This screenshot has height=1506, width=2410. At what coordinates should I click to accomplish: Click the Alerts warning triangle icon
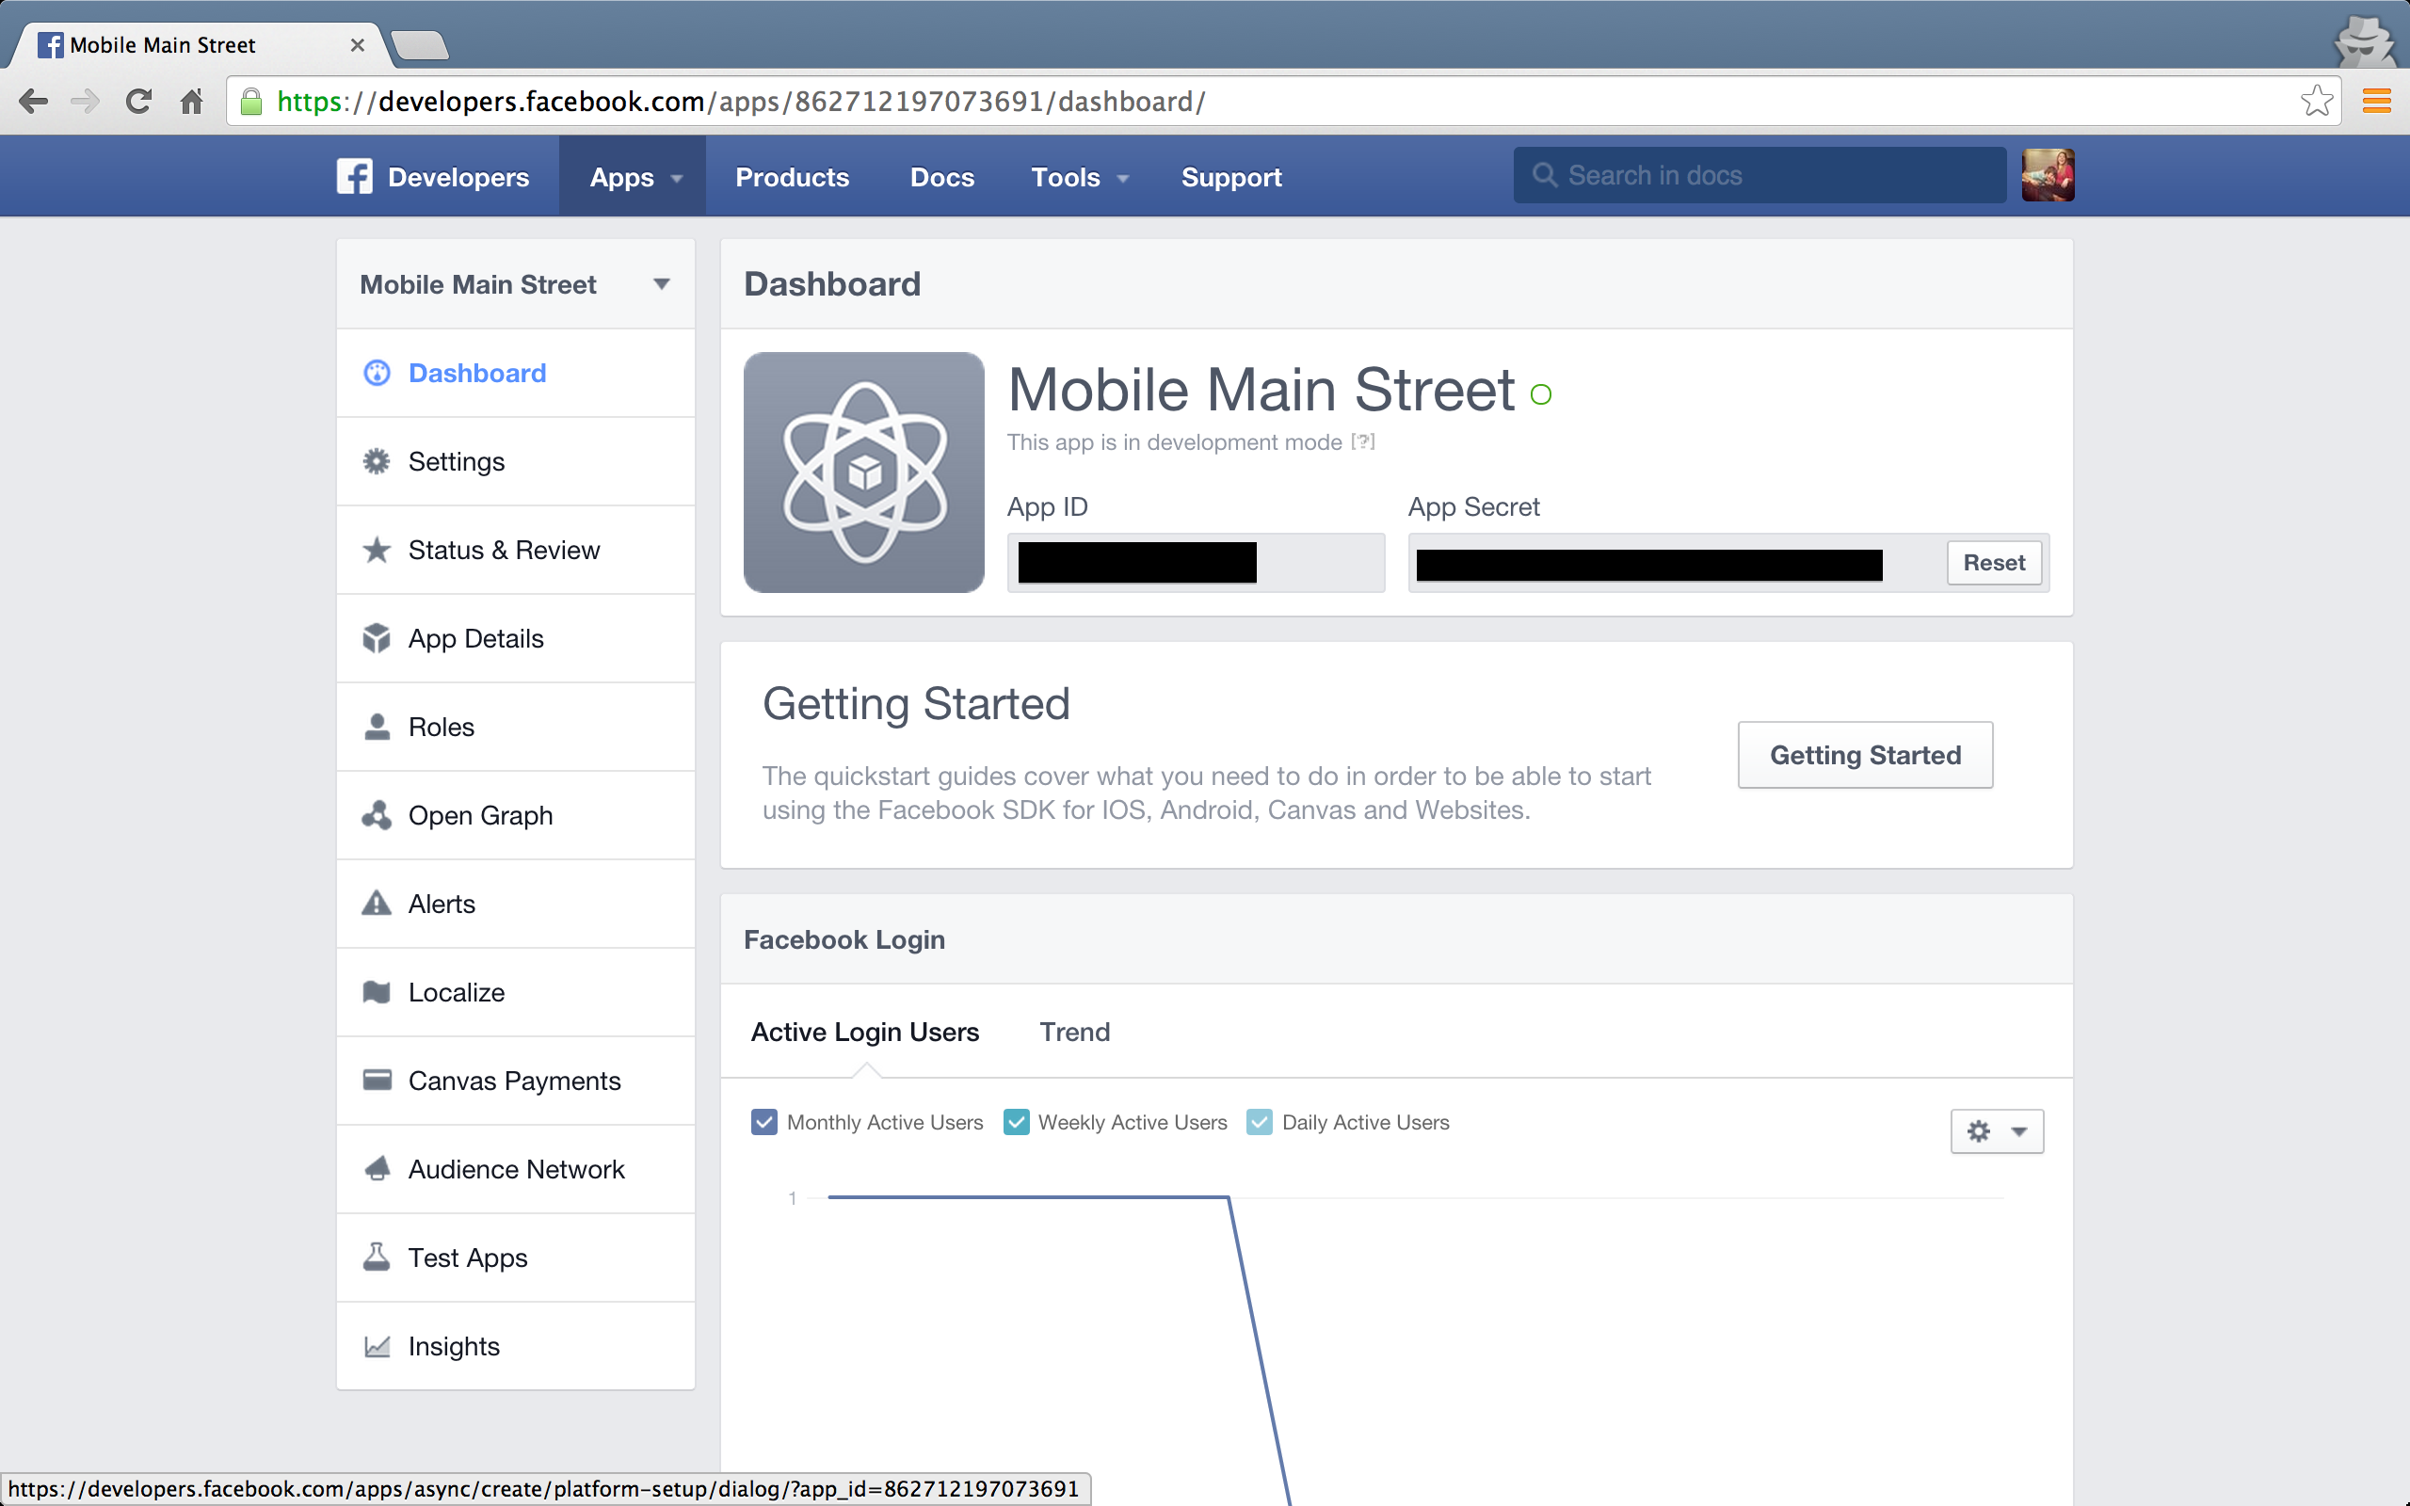377,904
